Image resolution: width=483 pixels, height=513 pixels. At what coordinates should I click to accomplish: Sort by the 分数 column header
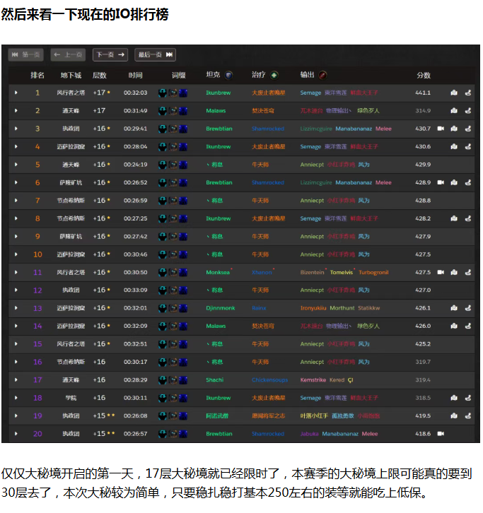(x=423, y=75)
